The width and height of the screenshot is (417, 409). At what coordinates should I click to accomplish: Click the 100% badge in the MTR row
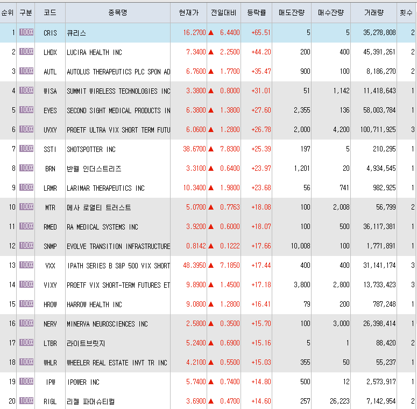[26, 207]
